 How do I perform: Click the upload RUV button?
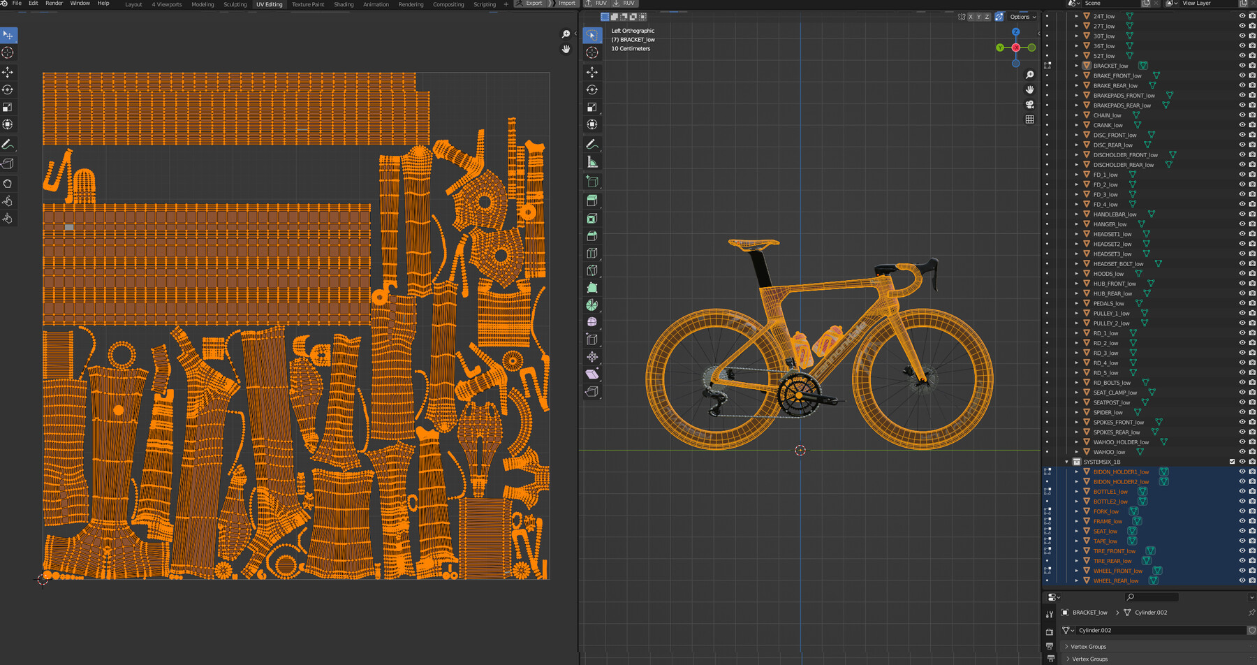[x=596, y=3]
